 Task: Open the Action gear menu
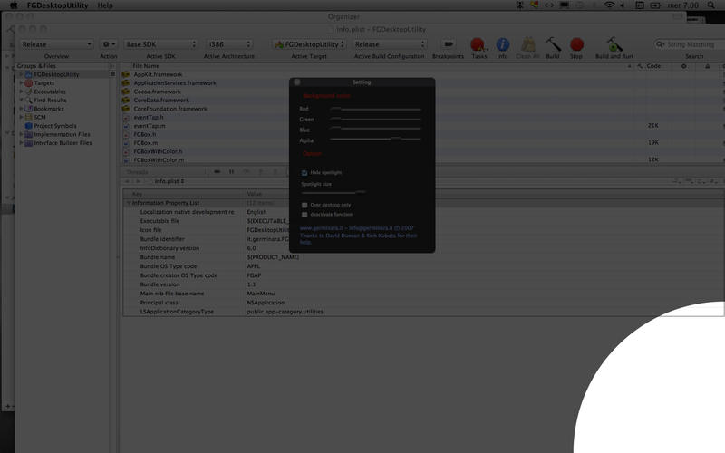[x=108, y=44]
